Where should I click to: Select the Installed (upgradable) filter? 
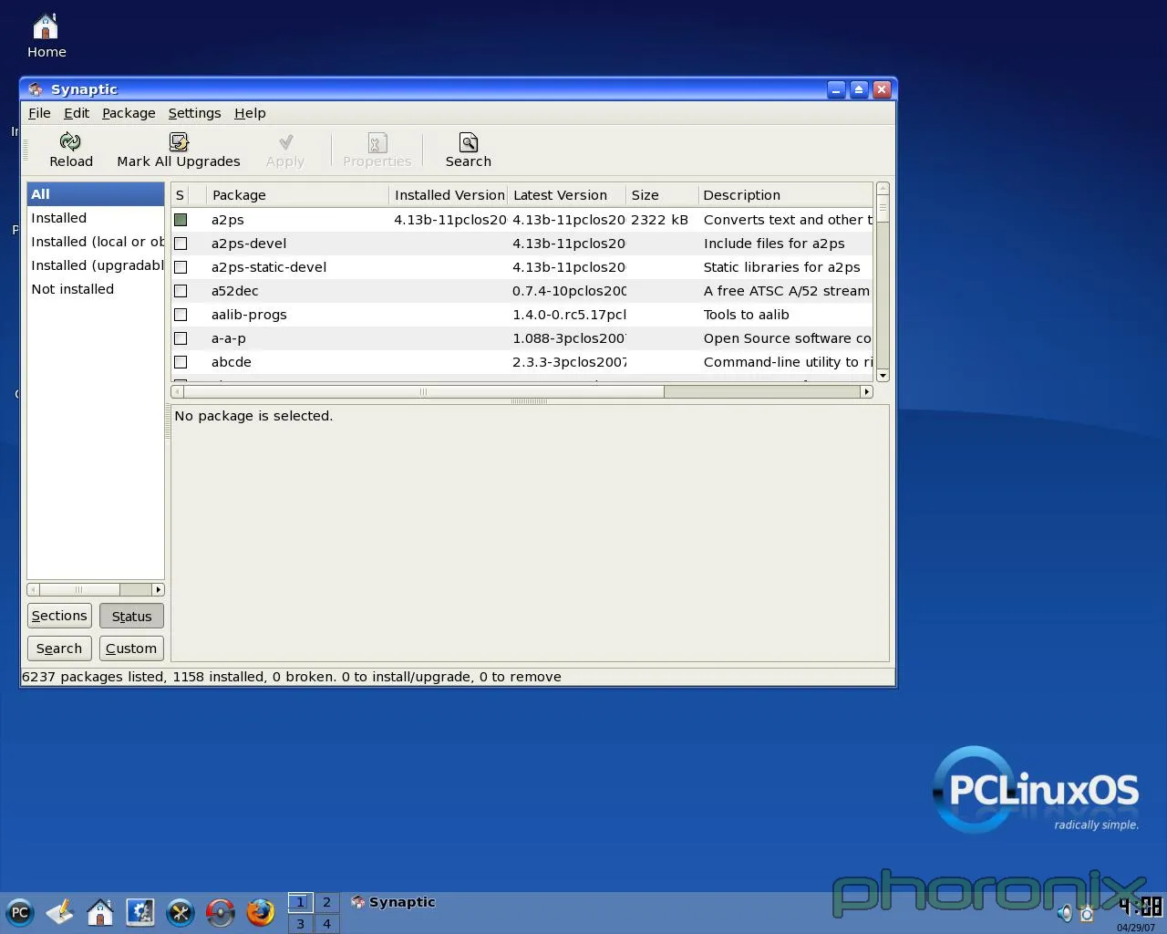[x=96, y=265]
